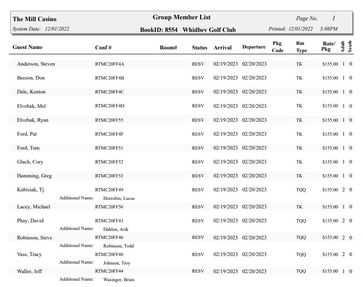The image size is (363, 287).
Task: Select additional name Johnson, Troy
Action: (x=117, y=263)
